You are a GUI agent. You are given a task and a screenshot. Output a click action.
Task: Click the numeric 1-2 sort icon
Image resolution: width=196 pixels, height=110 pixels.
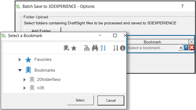point(116,48)
